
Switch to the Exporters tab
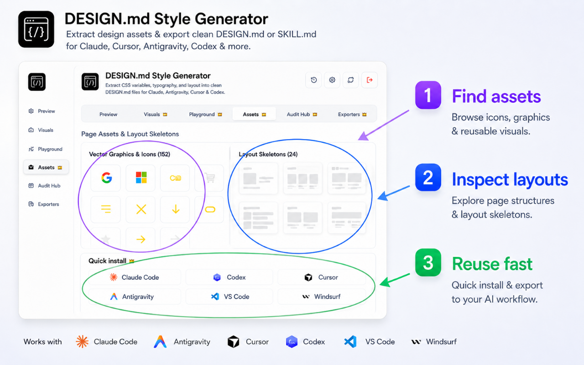click(352, 114)
